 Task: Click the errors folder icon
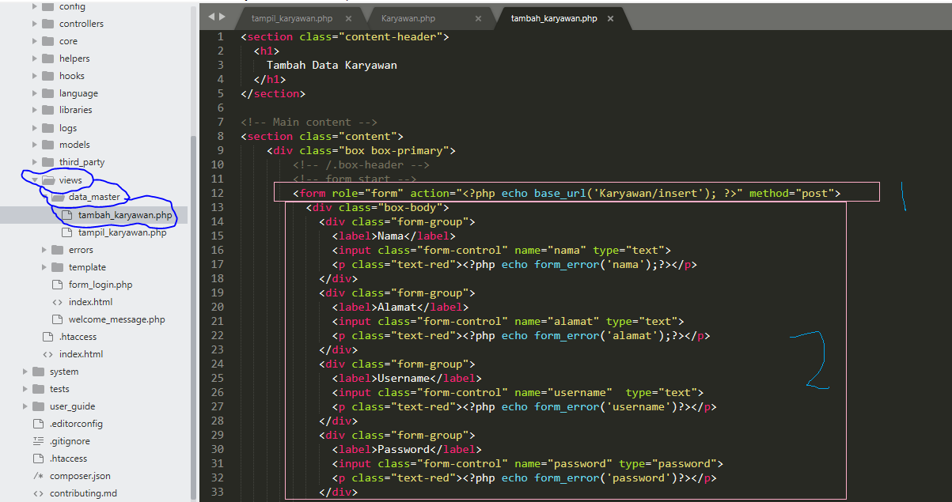(58, 250)
